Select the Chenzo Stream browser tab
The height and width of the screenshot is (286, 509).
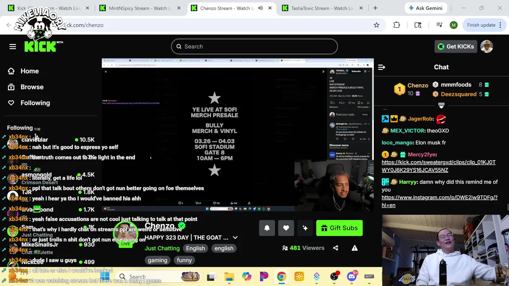click(227, 8)
